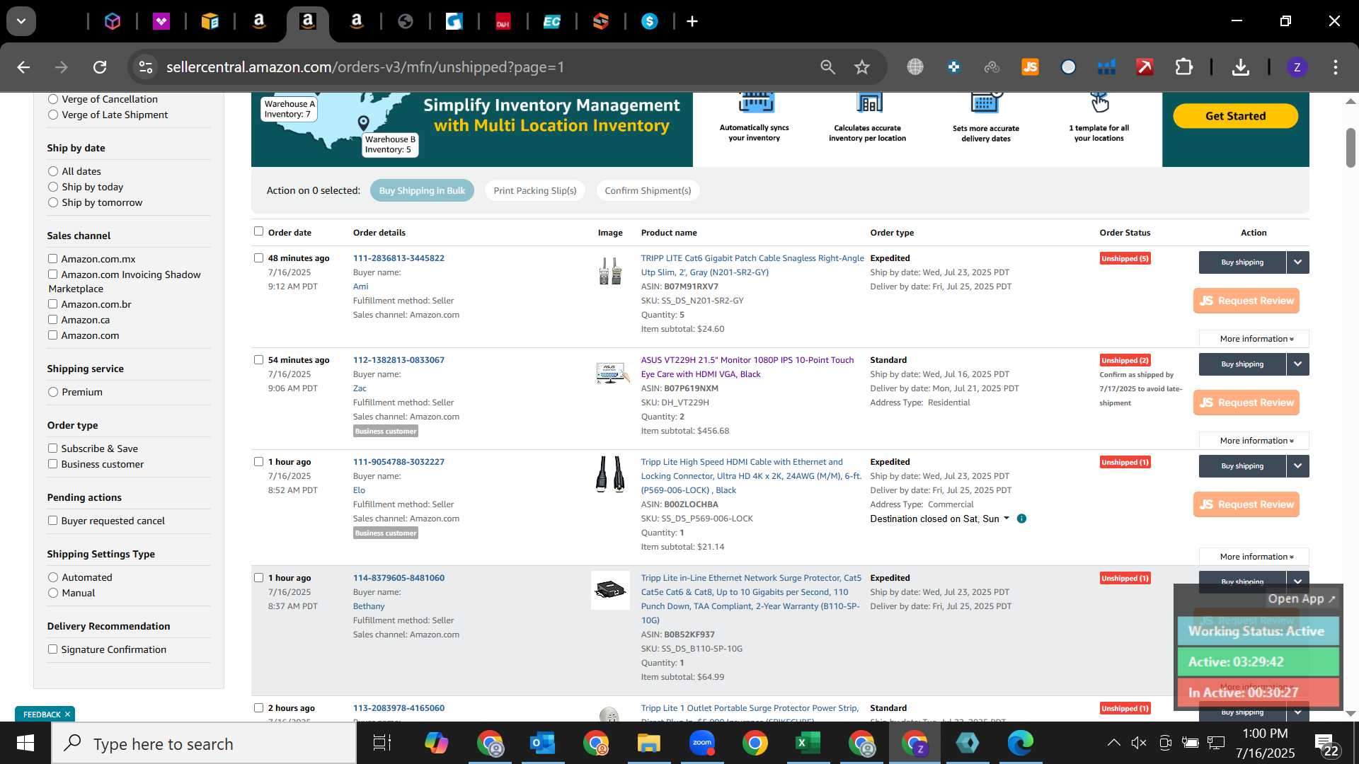The width and height of the screenshot is (1359, 764).
Task: Open the globe extension icon
Action: pyautogui.click(x=915, y=67)
